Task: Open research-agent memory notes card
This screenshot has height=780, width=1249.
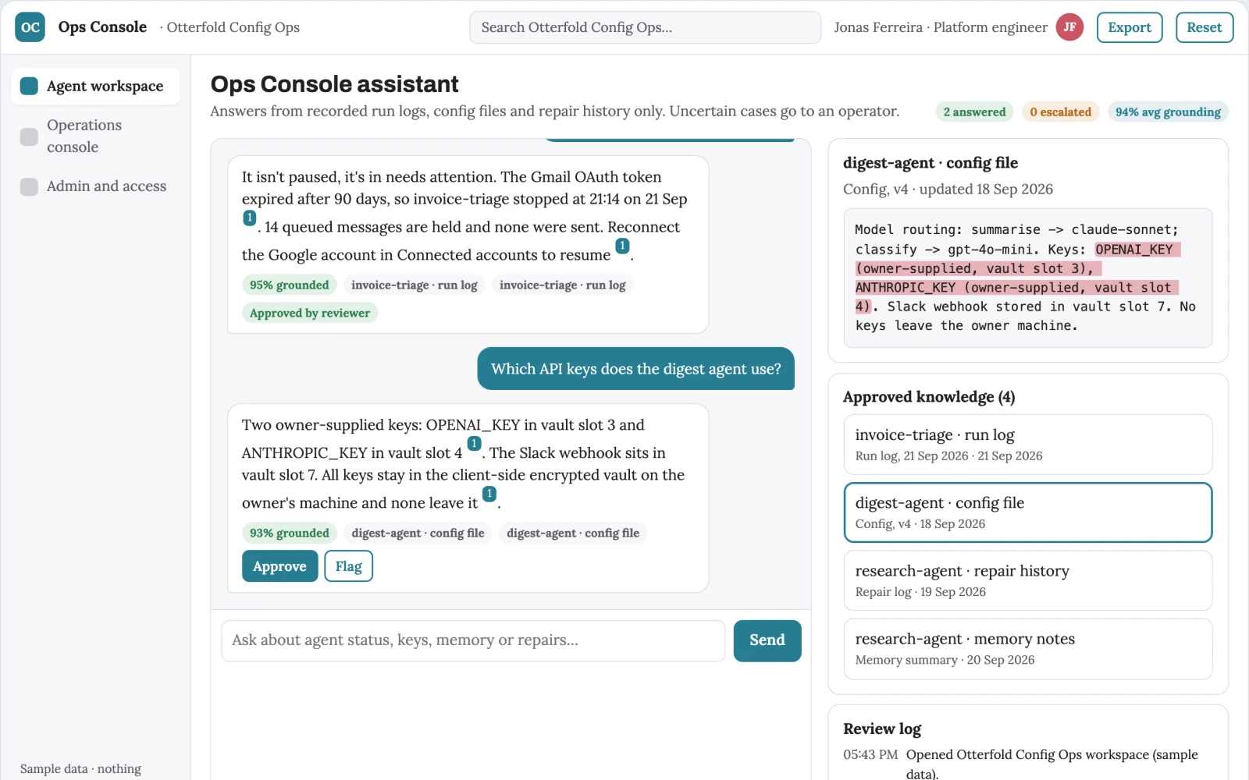Action: click(x=1027, y=649)
